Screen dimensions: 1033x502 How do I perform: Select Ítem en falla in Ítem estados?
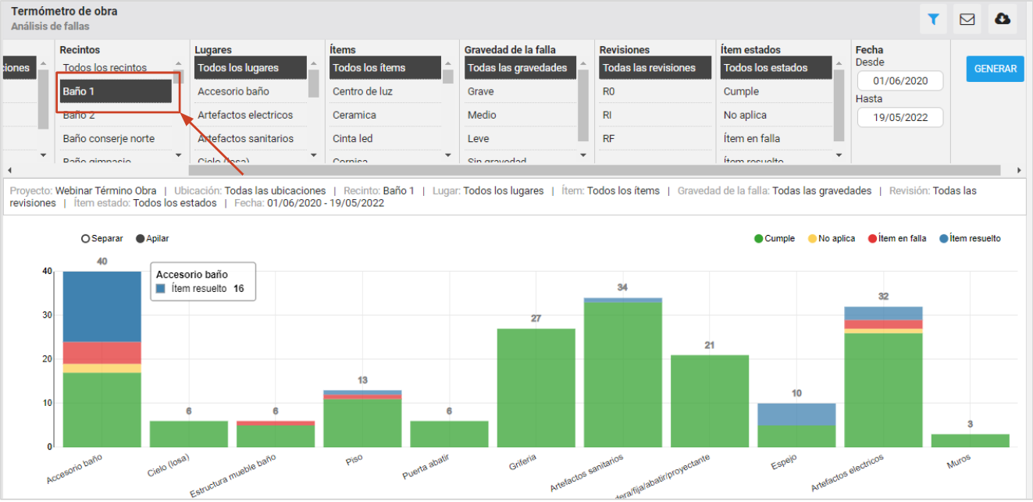click(751, 138)
